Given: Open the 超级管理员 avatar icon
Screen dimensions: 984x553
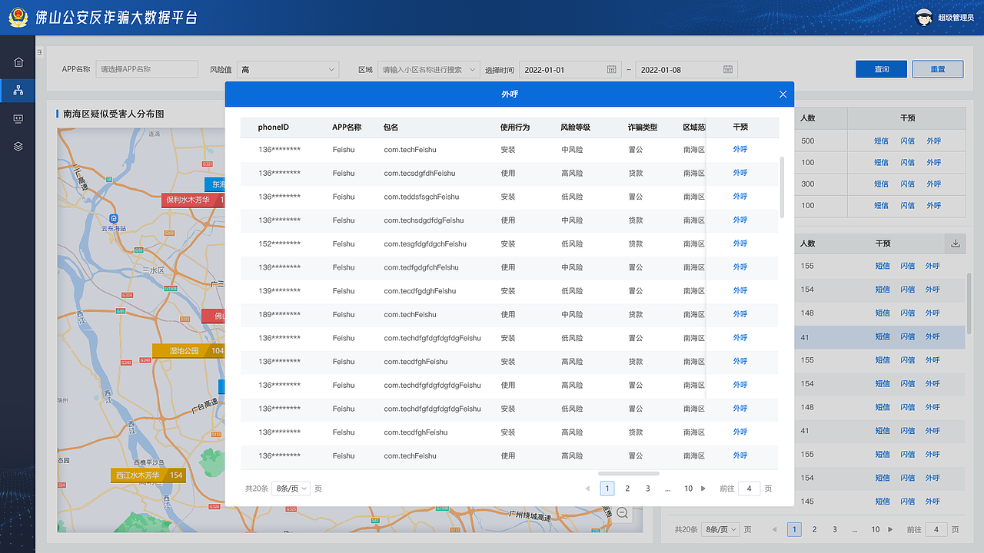Looking at the screenshot, I should coord(923,17).
